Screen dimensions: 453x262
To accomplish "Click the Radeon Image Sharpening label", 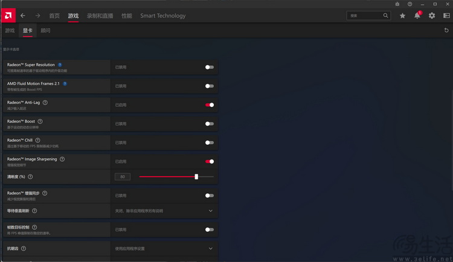I will click(32, 159).
